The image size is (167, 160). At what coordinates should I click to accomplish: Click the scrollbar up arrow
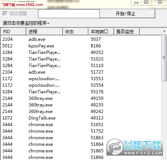164,31
